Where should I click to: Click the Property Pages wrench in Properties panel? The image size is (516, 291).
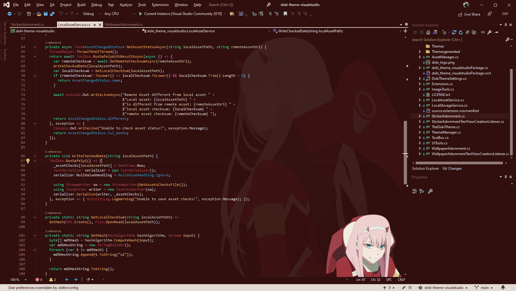[x=430, y=191]
